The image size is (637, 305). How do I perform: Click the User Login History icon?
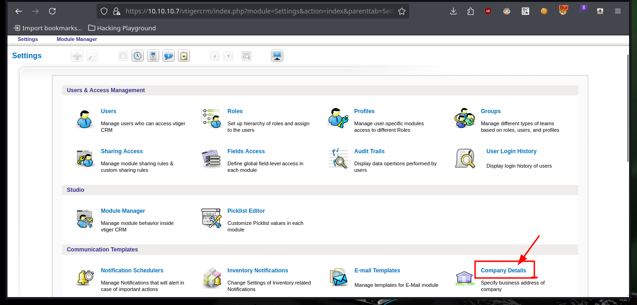[x=465, y=158]
